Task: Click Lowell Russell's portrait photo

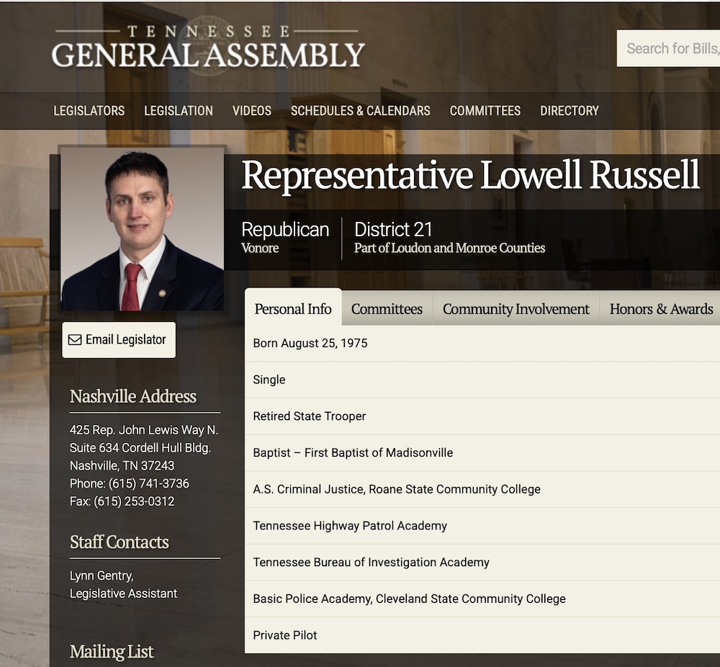Action: pyautogui.click(x=143, y=229)
